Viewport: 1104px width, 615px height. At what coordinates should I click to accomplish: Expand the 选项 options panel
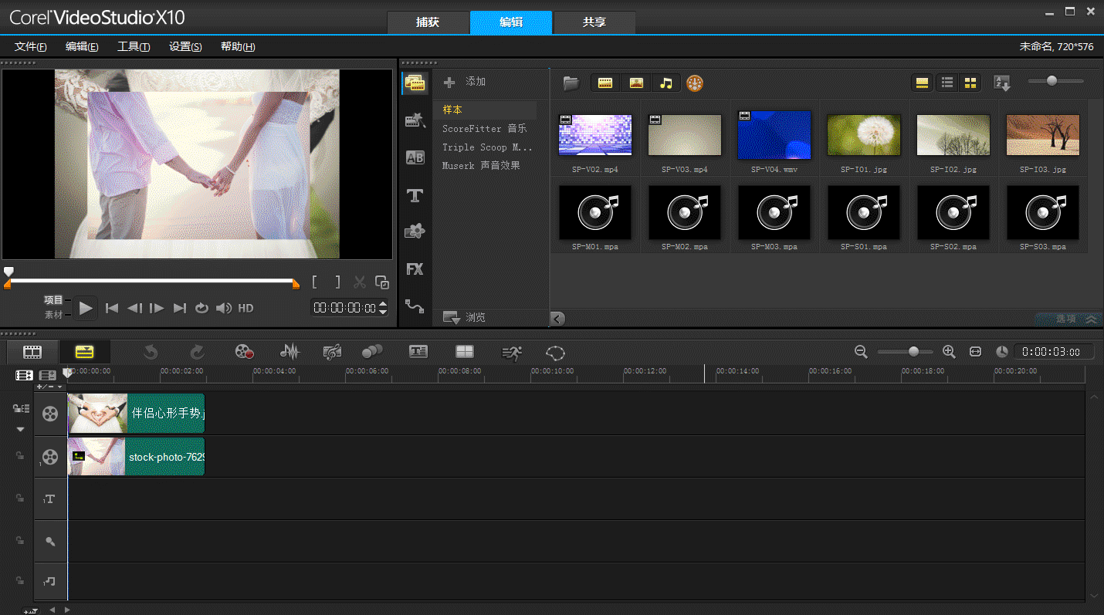click(x=1068, y=319)
